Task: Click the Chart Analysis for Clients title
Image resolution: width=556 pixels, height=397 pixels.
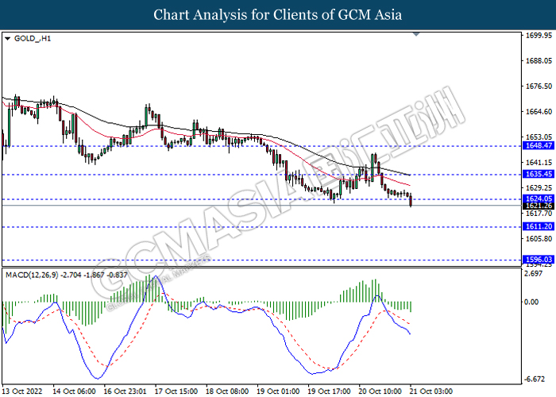Action: coord(278,15)
